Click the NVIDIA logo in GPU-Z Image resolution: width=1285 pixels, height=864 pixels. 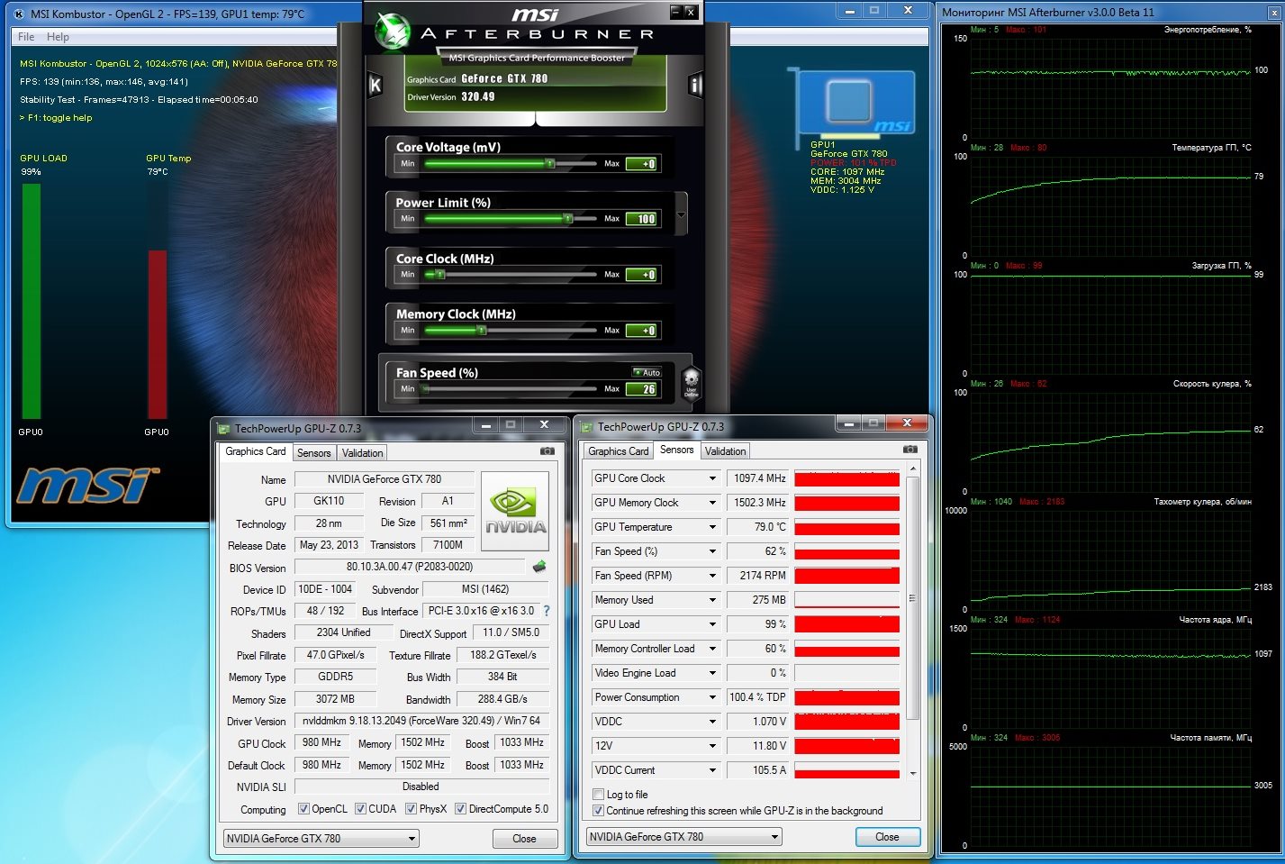point(515,511)
